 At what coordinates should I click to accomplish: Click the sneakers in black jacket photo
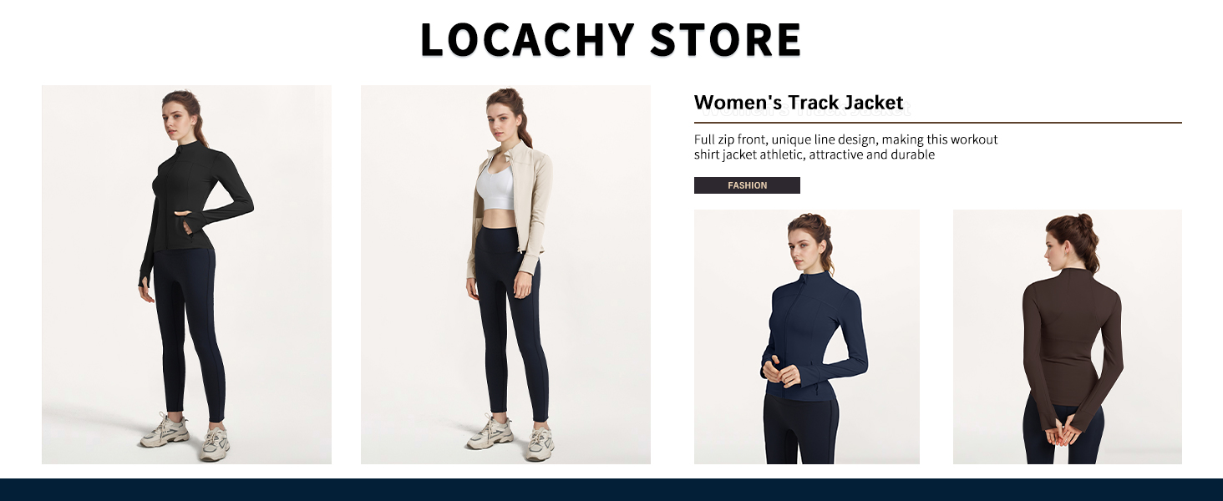click(x=187, y=436)
